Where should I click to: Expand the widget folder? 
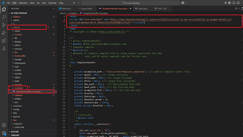[x=18, y=99]
